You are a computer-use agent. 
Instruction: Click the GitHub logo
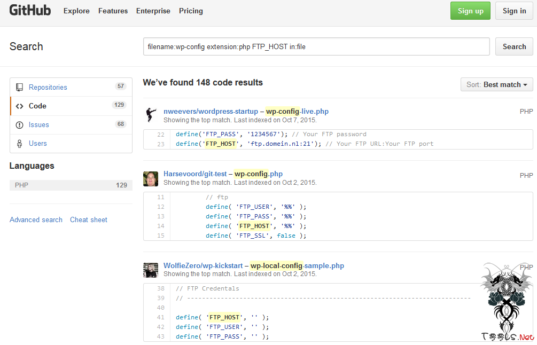coord(30,10)
